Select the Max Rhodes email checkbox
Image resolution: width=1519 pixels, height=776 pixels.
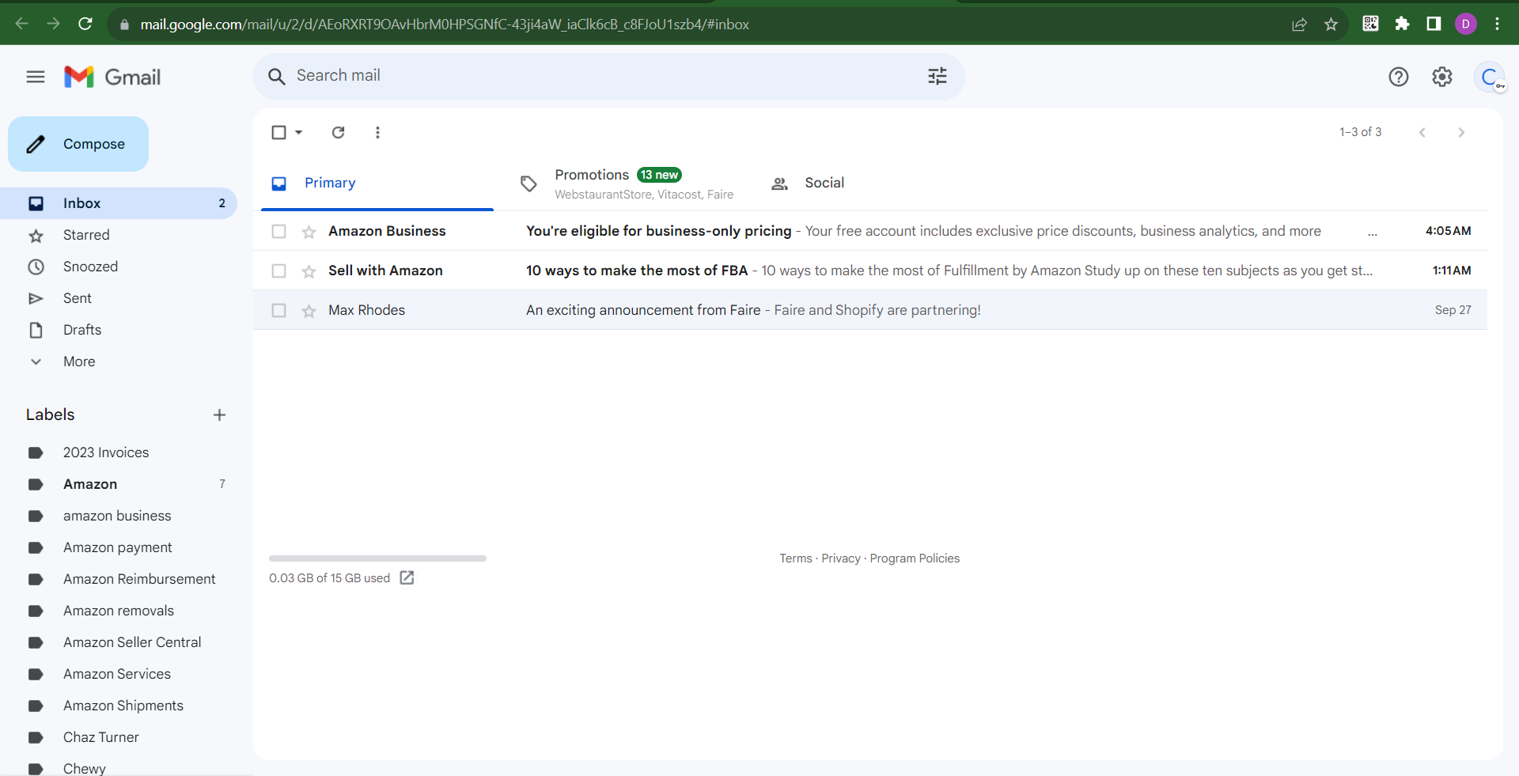[278, 310]
